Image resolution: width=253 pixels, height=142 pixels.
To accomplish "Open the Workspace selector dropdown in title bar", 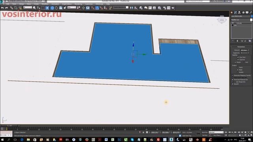I will click(x=36, y=1).
